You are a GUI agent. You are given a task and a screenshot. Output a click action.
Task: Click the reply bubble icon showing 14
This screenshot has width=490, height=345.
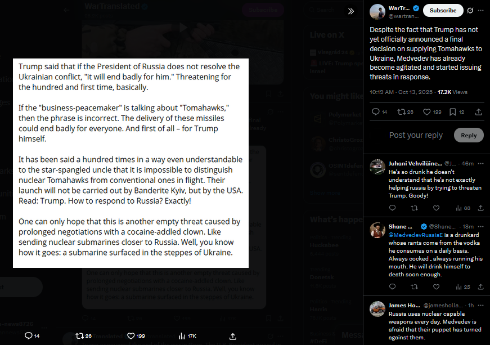[379, 112]
